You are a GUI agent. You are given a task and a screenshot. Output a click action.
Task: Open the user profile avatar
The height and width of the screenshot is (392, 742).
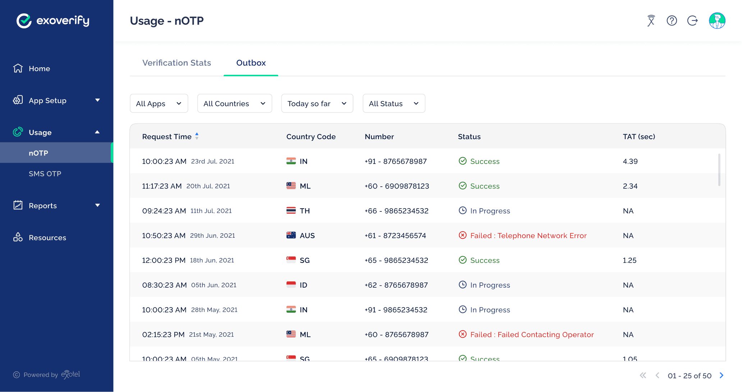(x=717, y=21)
